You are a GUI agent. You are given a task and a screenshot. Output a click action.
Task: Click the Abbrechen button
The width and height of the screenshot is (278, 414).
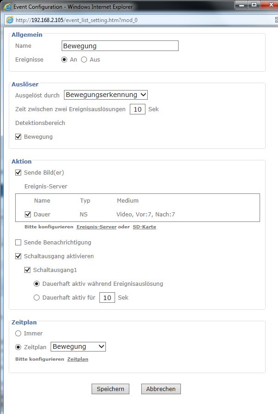click(161, 389)
